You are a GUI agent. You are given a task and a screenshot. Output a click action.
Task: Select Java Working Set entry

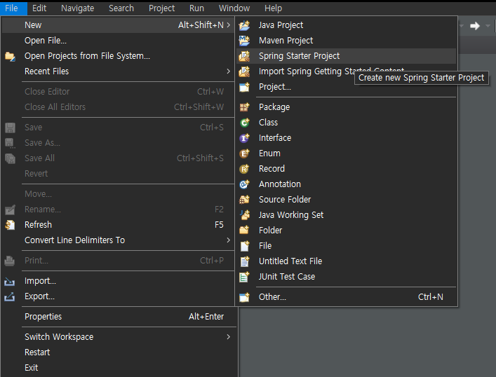[346, 215]
